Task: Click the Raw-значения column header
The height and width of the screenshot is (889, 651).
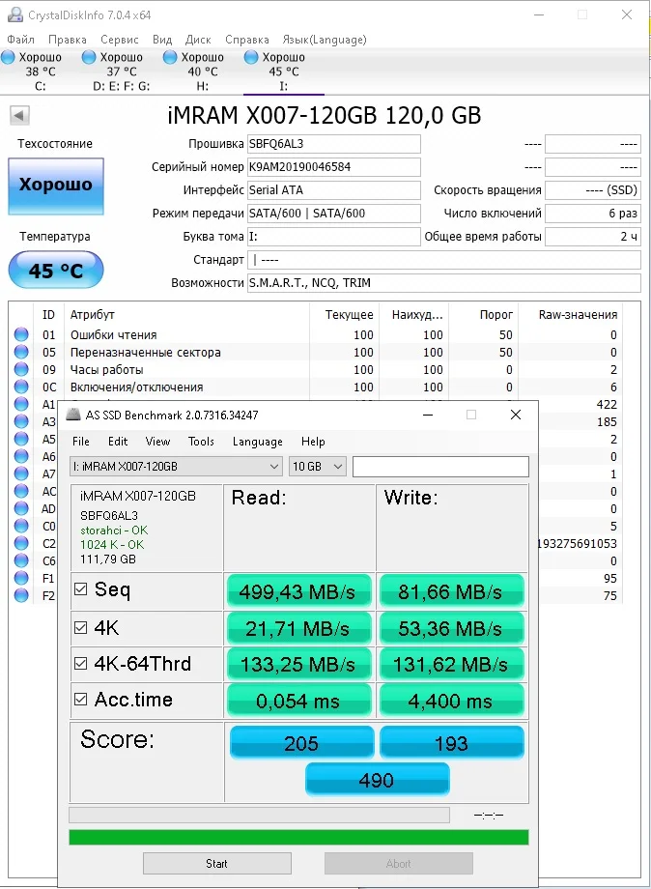Action: point(578,315)
